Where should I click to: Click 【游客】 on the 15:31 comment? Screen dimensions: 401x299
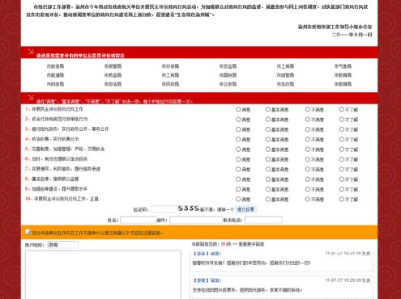201,254
